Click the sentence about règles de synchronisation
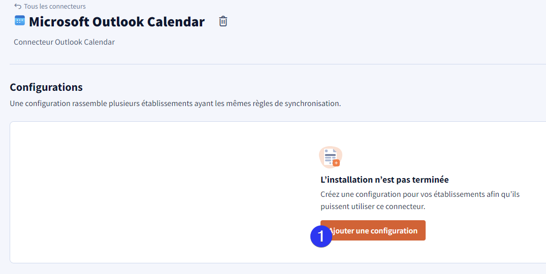The image size is (546, 274). (x=175, y=104)
